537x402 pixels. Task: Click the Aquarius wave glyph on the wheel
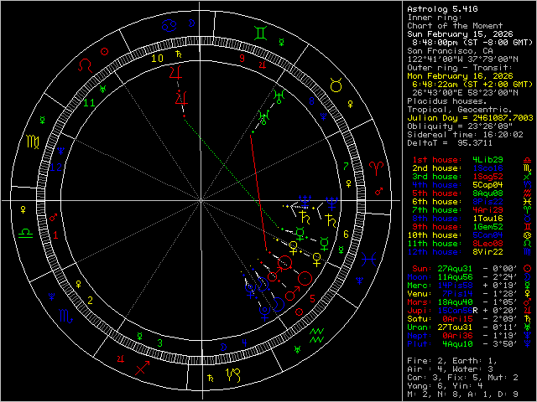(x=317, y=336)
